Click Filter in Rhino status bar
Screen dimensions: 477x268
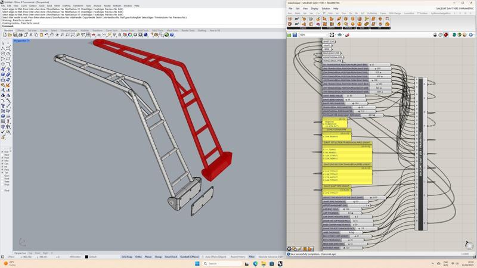click(x=252, y=257)
